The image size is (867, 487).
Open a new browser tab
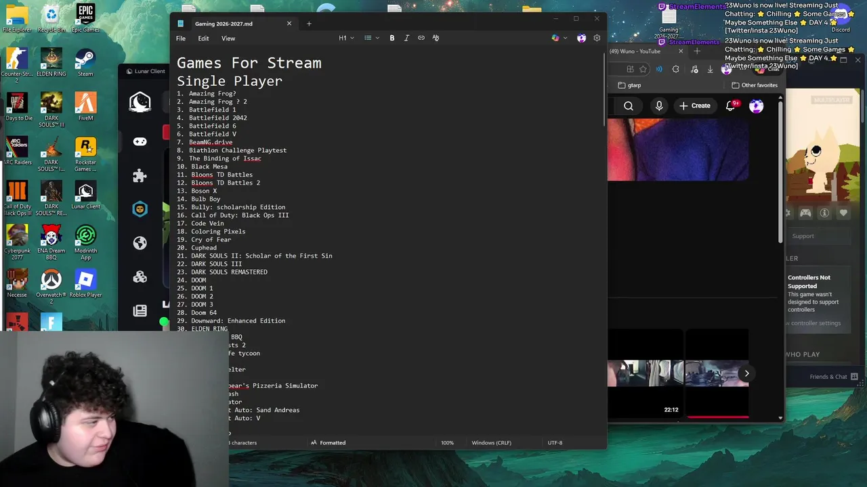click(x=697, y=51)
